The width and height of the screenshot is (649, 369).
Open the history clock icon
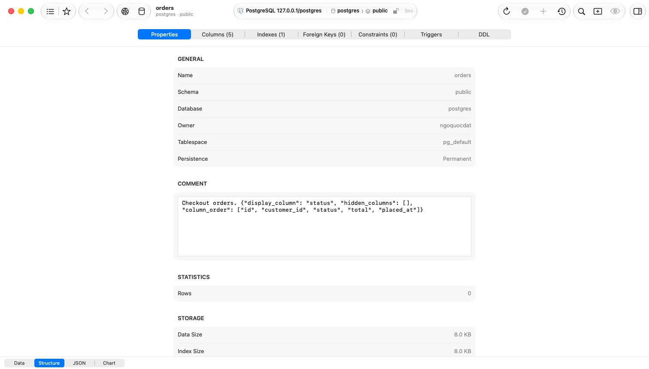click(x=561, y=12)
